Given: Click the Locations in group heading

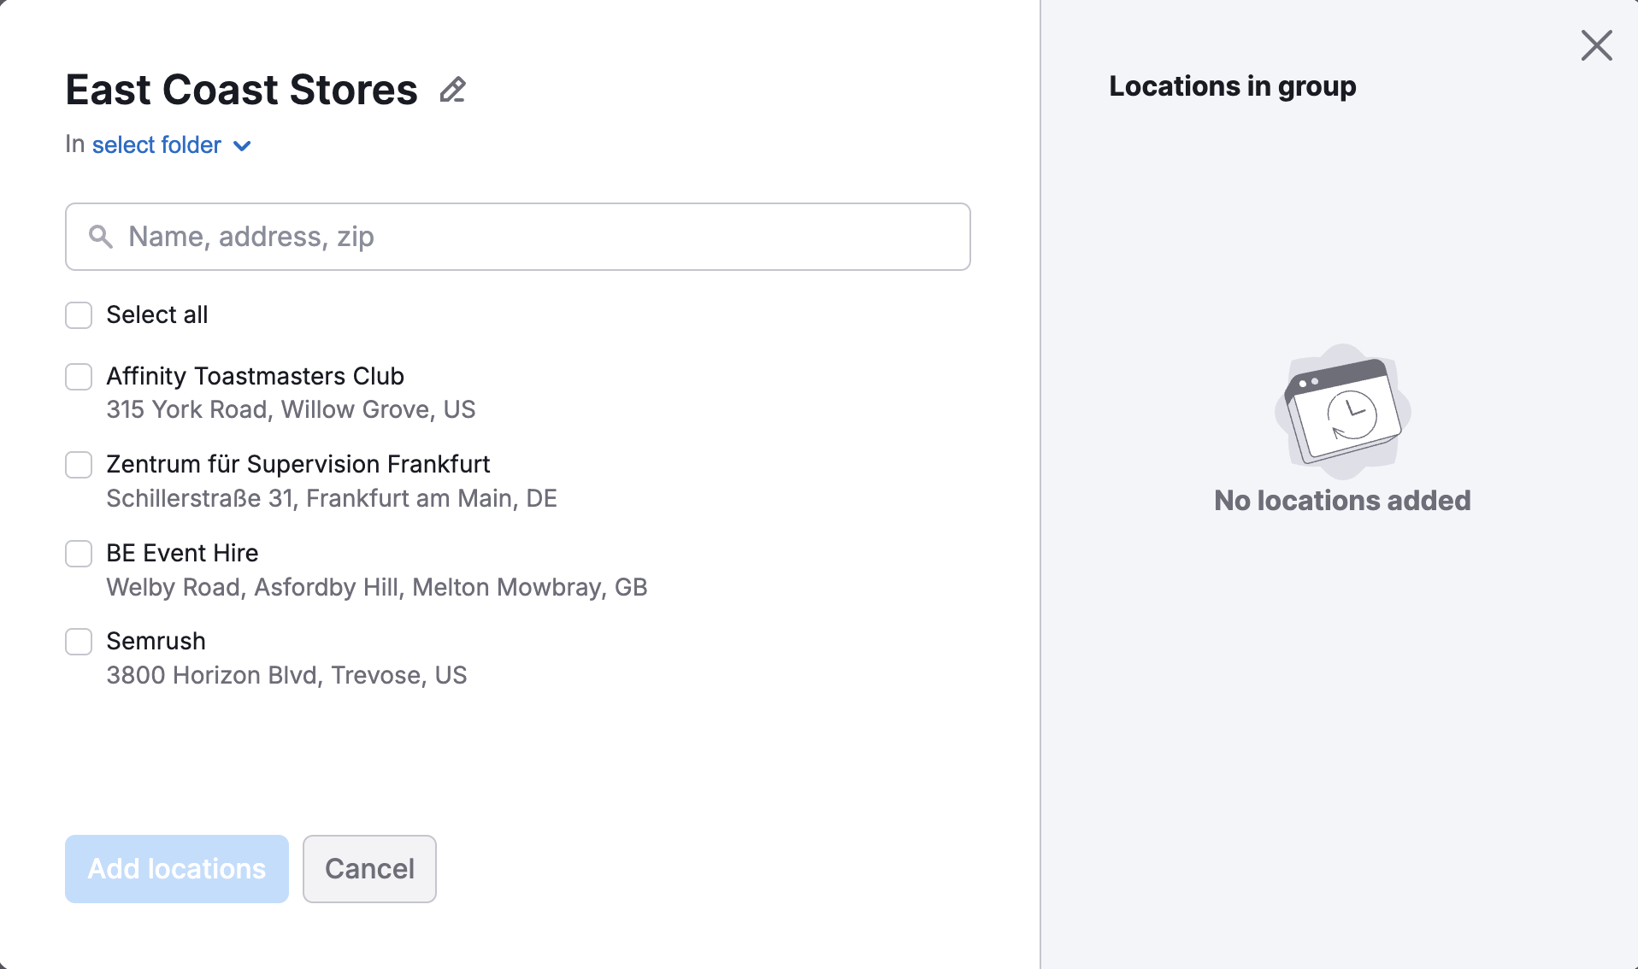Looking at the screenshot, I should point(1232,85).
